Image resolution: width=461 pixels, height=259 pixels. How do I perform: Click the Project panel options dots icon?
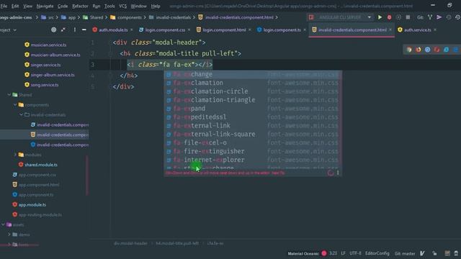pos(75,29)
